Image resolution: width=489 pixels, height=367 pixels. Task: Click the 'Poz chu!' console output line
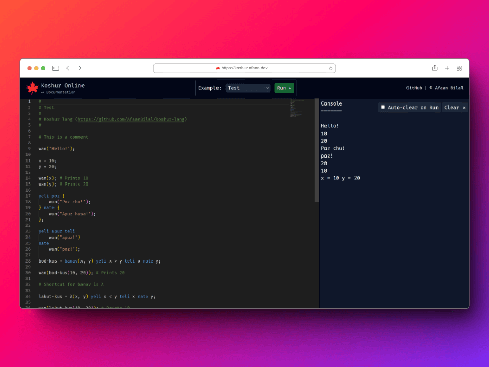point(333,148)
